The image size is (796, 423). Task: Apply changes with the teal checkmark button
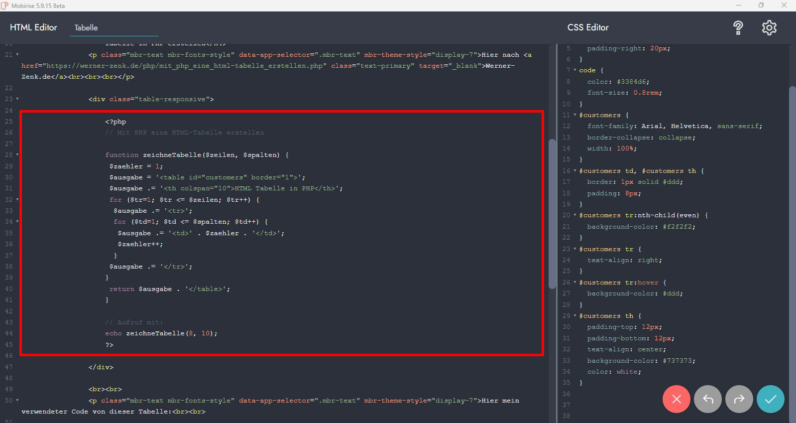(x=770, y=399)
